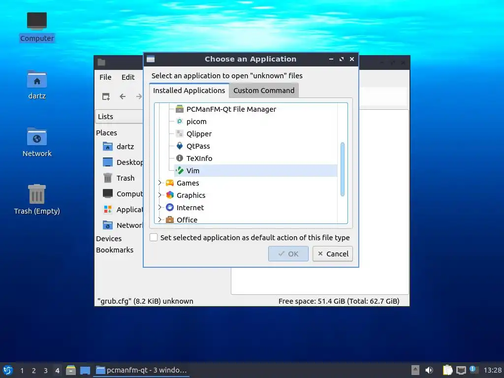Open the LXQt main menu on taskbar
Screen dimensions: 504x378
tap(8, 370)
